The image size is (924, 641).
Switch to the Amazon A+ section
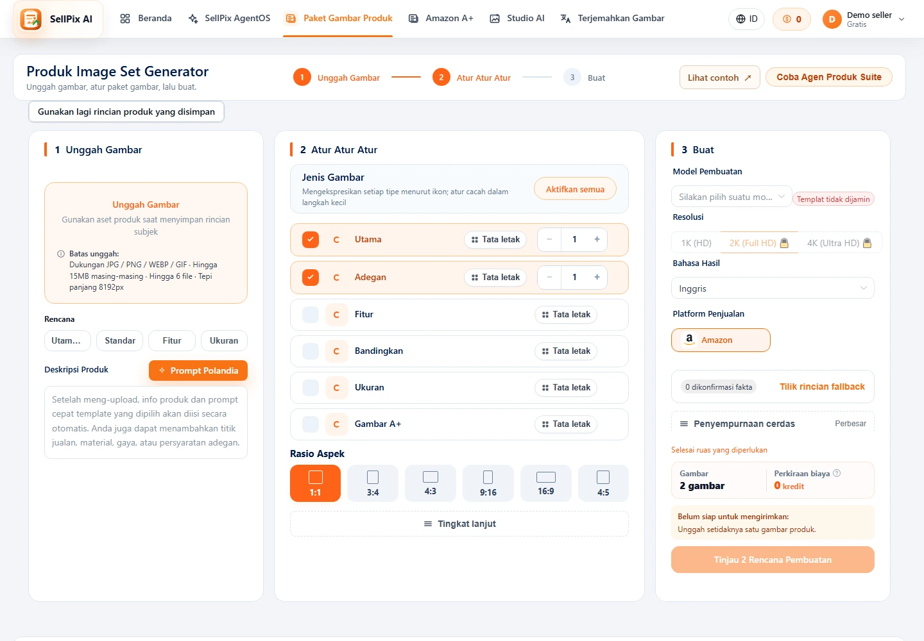pyautogui.click(x=441, y=19)
